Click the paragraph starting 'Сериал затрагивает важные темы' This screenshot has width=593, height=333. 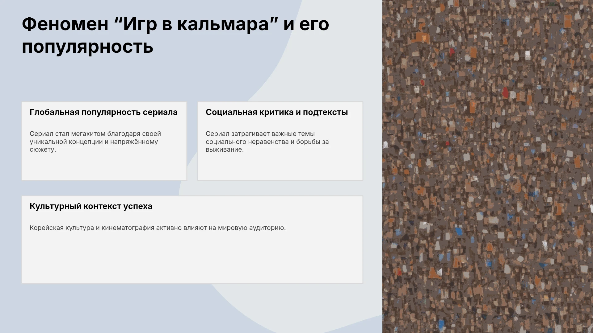pos(267,142)
